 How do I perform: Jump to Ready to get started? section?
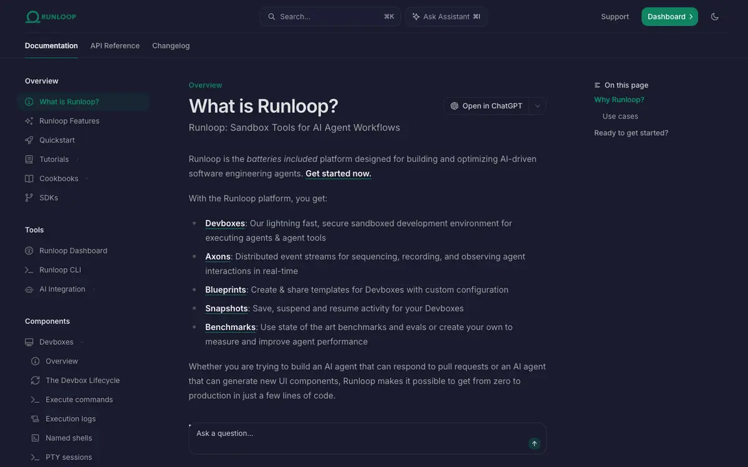(x=631, y=133)
